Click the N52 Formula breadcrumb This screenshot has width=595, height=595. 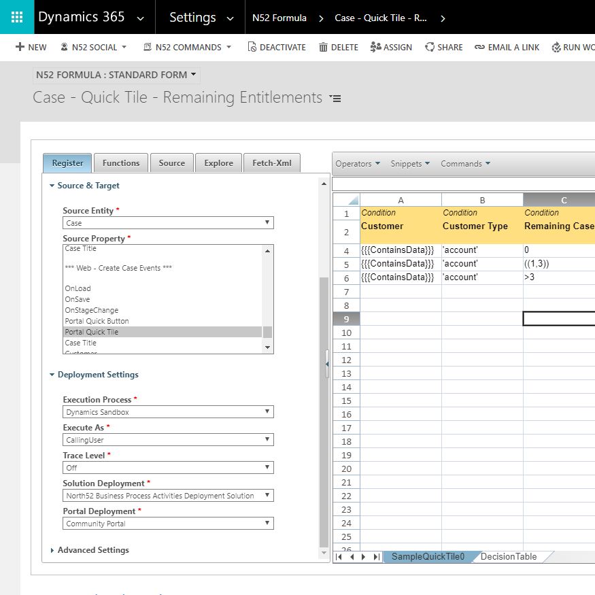pos(279,18)
